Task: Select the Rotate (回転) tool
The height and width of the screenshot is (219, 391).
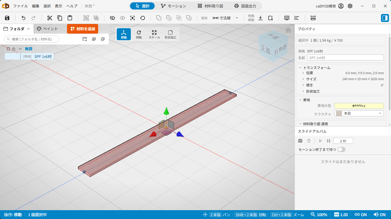Action: click(139, 34)
